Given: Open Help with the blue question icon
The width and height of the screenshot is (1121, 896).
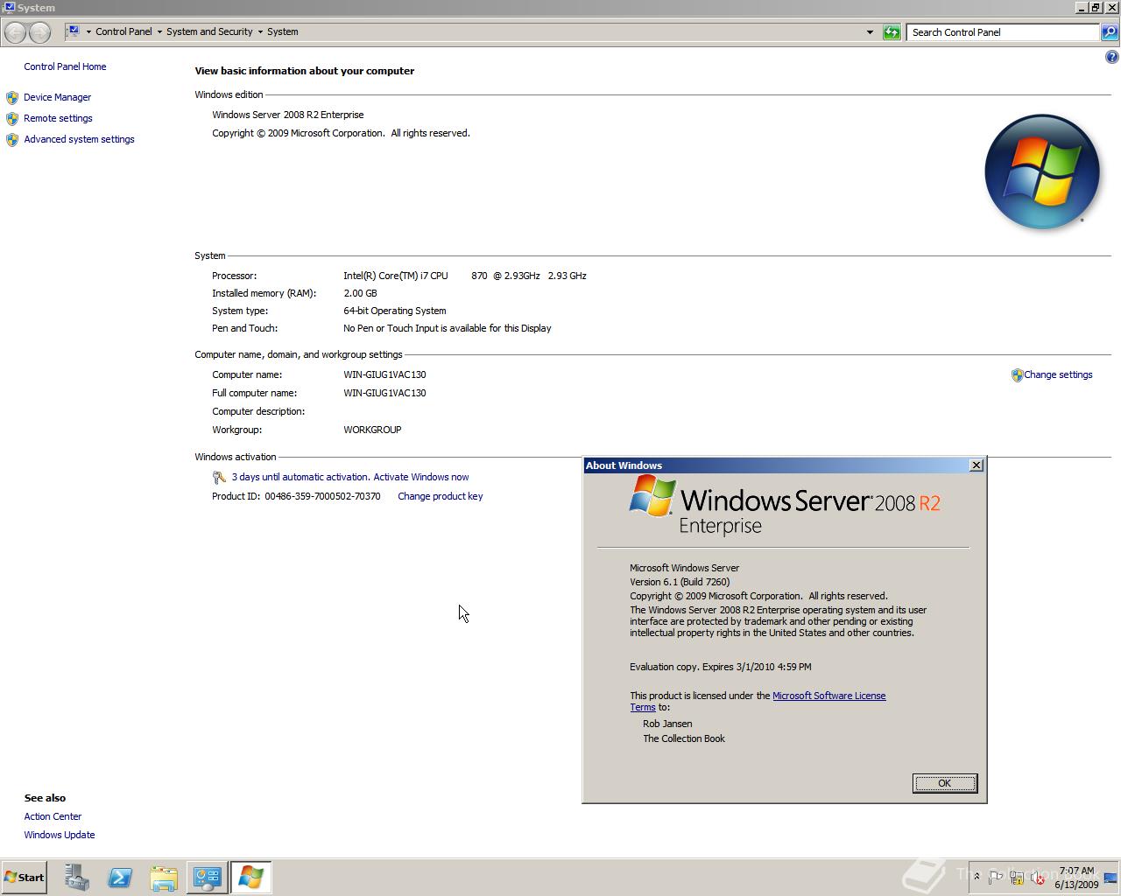Looking at the screenshot, I should click(x=1112, y=58).
